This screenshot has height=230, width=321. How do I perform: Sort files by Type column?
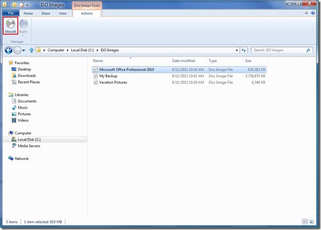tap(225, 61)
